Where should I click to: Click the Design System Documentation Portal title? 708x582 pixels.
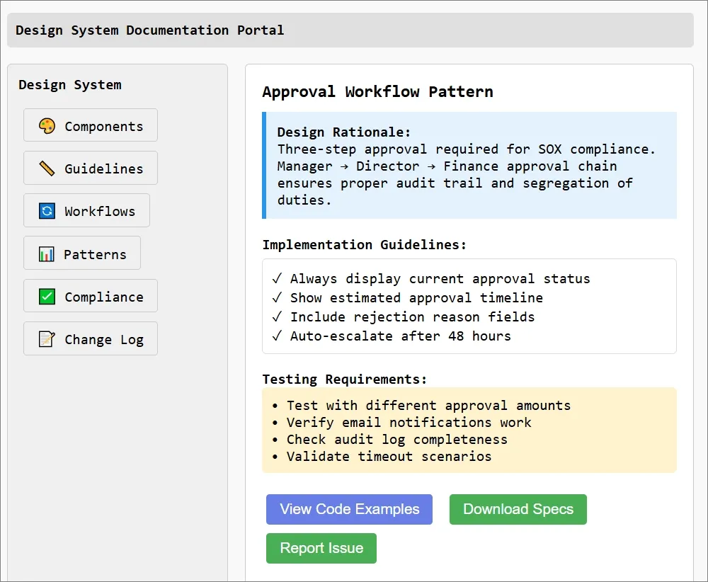pos(150,30)
